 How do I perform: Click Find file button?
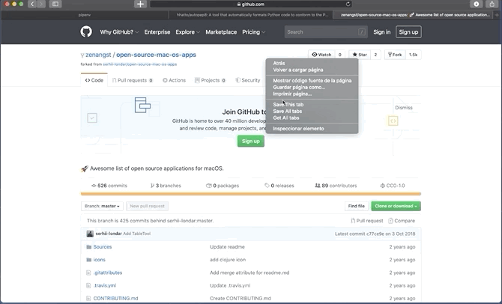pyautogui.click(x=357, y=206)
